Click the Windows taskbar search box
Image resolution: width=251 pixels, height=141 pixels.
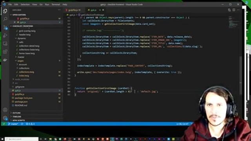click(22, 139)
